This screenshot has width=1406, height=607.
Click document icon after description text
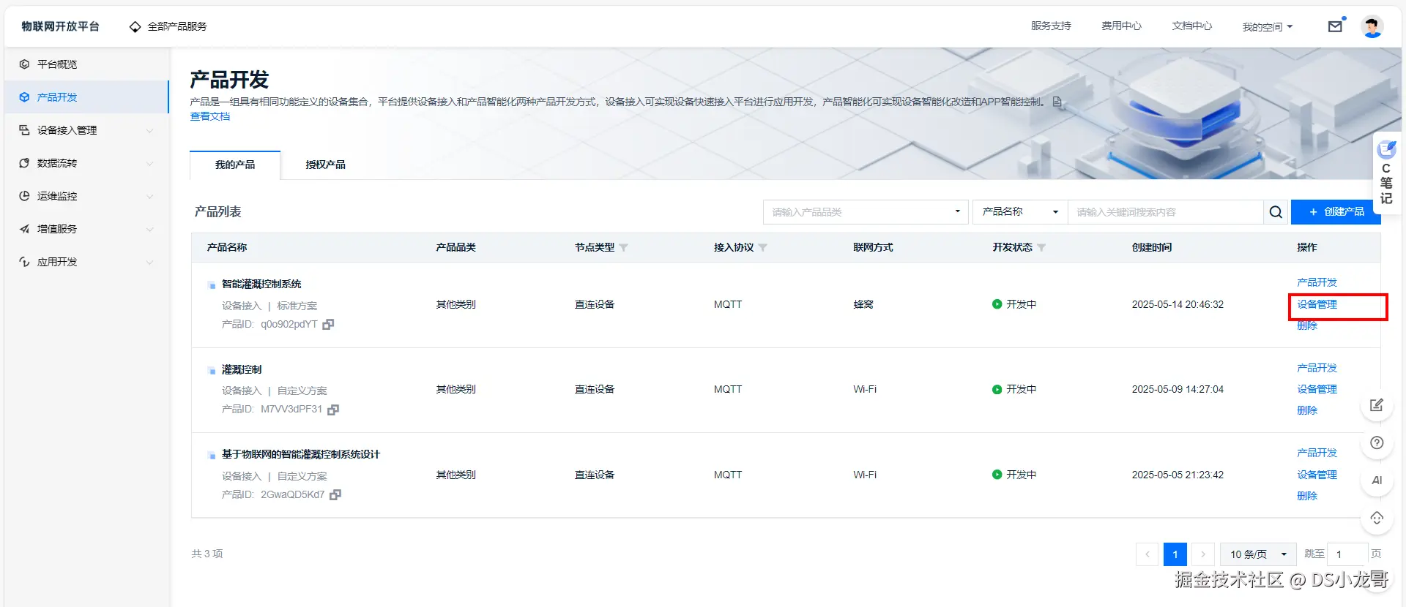coord(1057,102)
